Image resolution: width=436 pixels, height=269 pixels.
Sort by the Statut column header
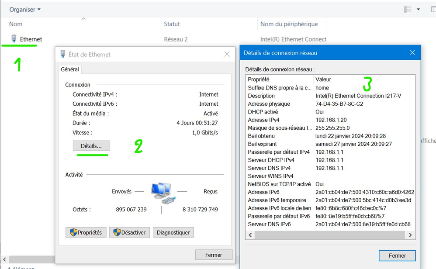172,24
